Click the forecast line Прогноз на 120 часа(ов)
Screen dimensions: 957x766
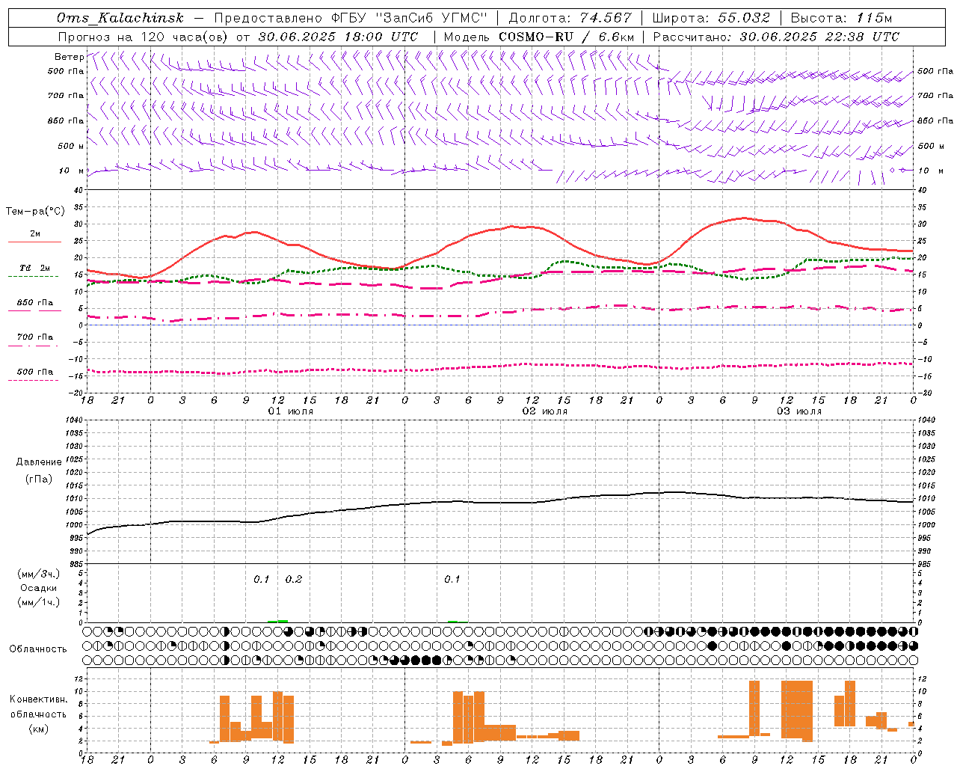click(x=144, y=37)
